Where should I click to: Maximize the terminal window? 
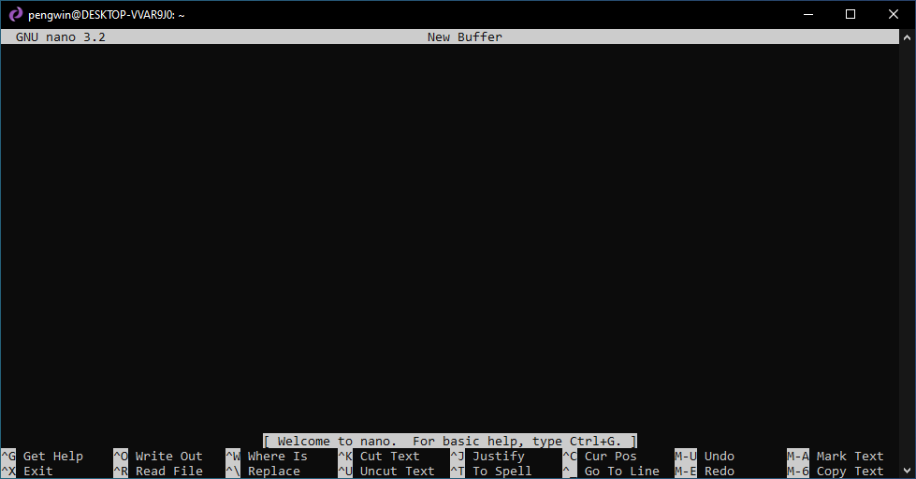851,15
